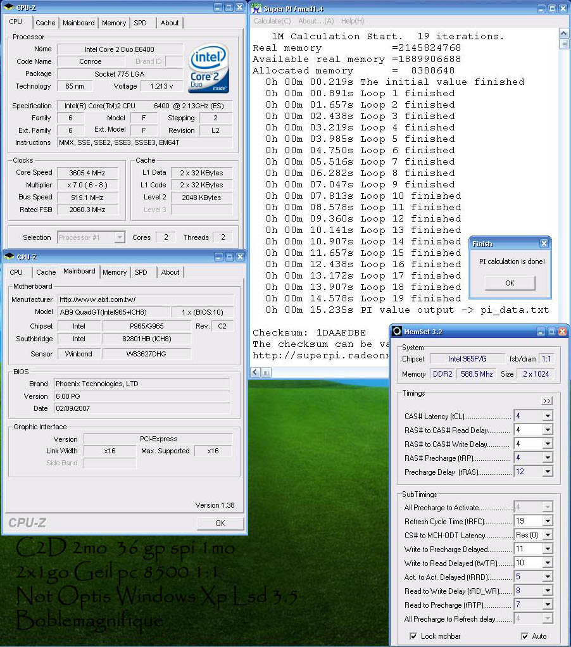
Task: Click the MemSet 3.2 title bar icon
Action: (x=397, y=331)
